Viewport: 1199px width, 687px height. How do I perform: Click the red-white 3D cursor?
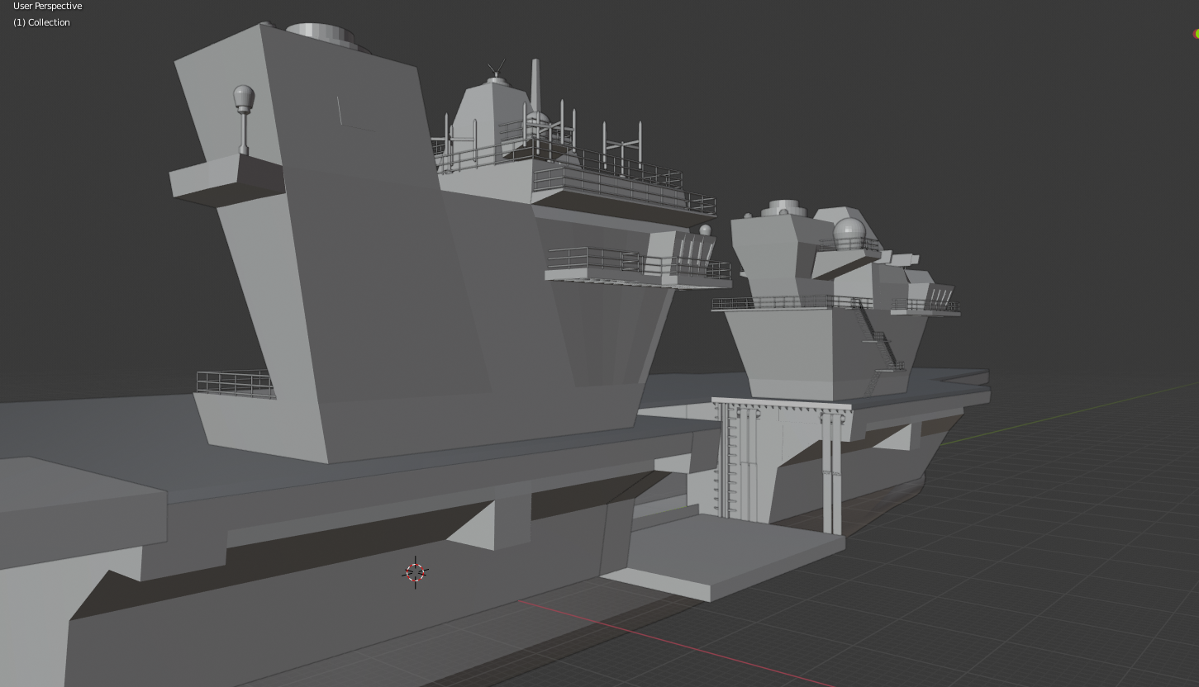(415, 572)
